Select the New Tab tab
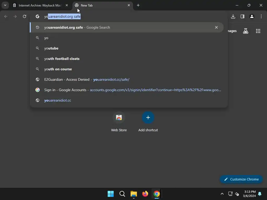 (x=103, y=5)
